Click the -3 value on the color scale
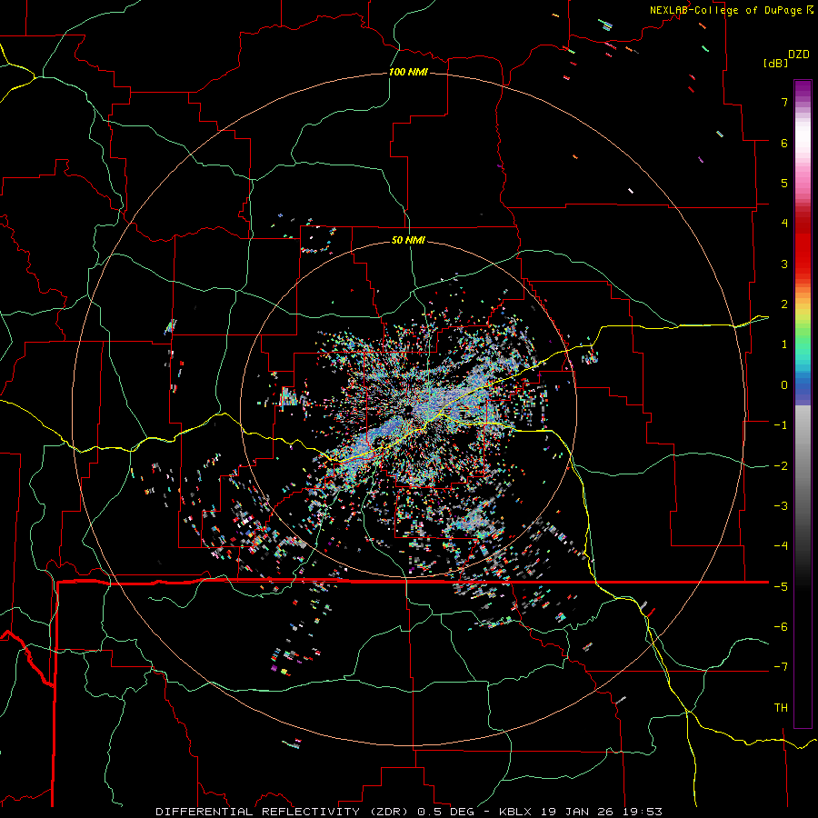Image resolution: width=818 pixels, height=818 pixels. pyautogui.click(x=781, y=506)
